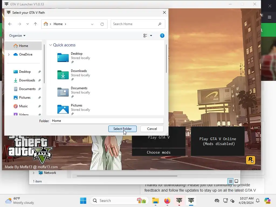Select Network in background Explorer tree

[47, 173]
